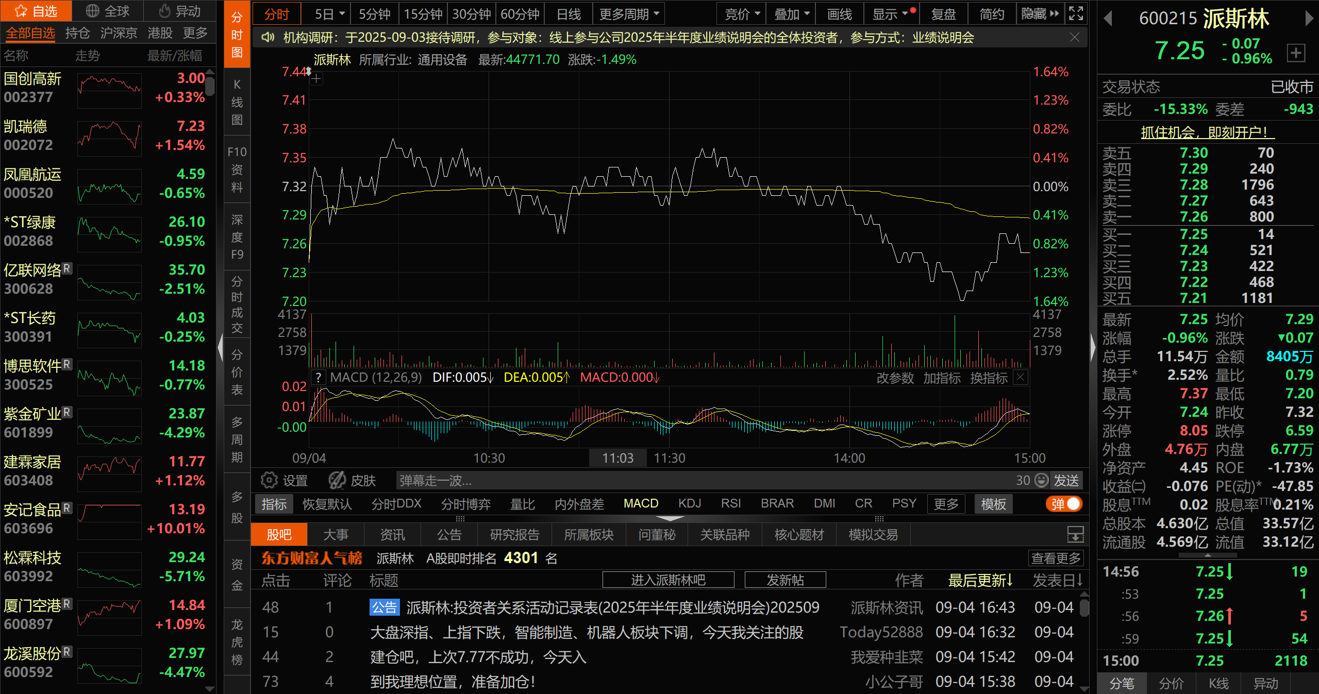Mute the speaker icon on news ticker
Image resolution: width=1319 pixels, height=694 pixels.
pyautogui.click(x=268, y=38)
